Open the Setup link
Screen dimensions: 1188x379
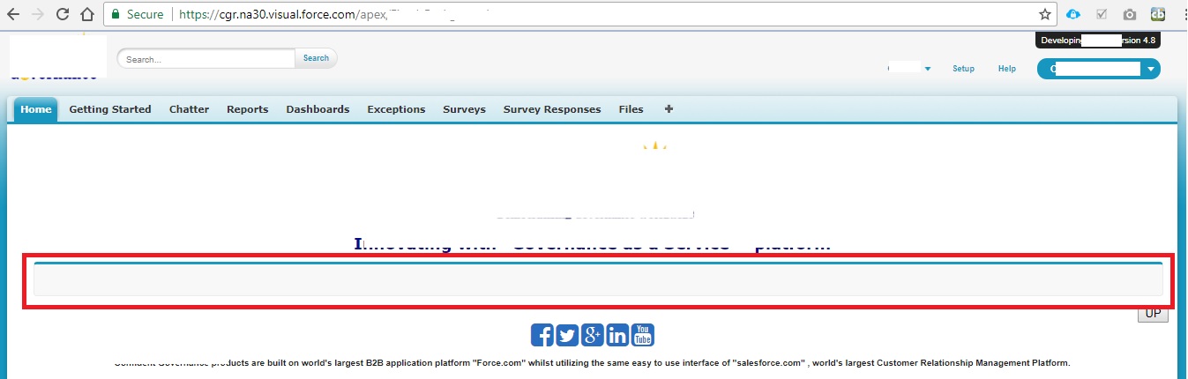pos(963,69)
